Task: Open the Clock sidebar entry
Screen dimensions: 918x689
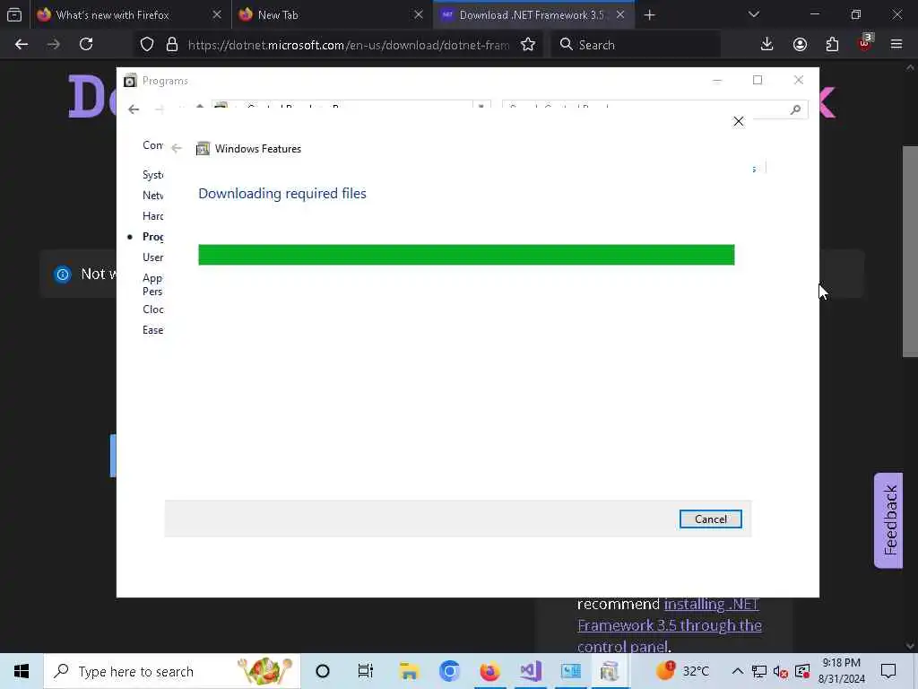Action: 152,310
